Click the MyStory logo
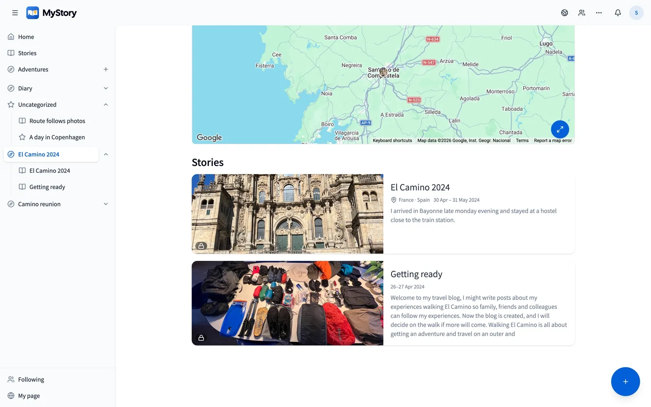Viewport: 651px width, 407px height. [52, 13]
